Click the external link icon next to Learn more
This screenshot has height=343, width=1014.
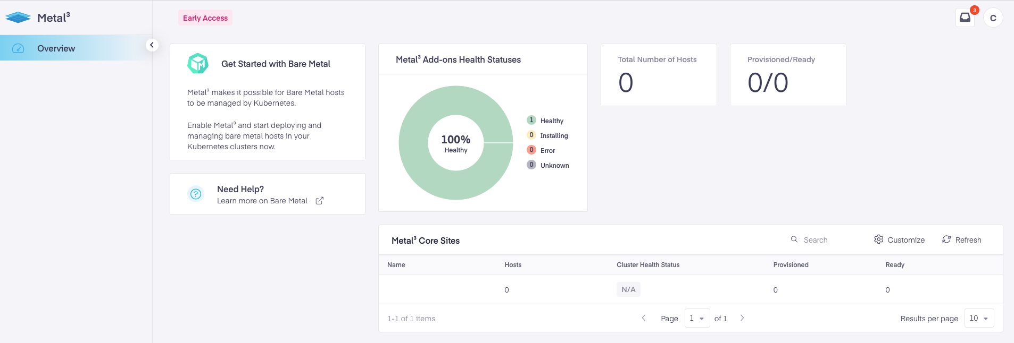coord(319,201)
